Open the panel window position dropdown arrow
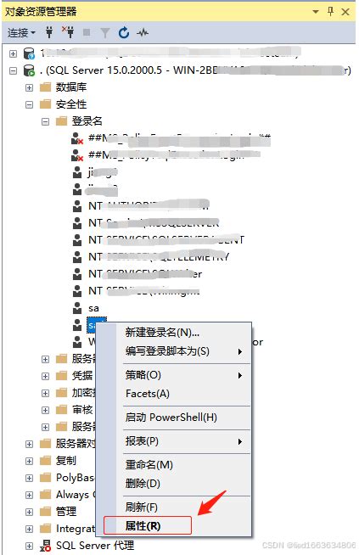 316,12
